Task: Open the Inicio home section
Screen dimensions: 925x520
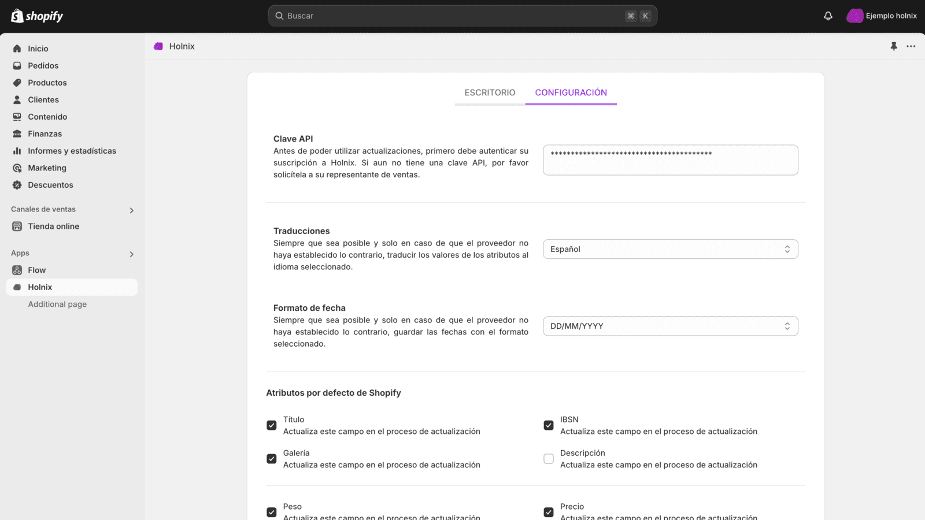Action: point(38,48)
